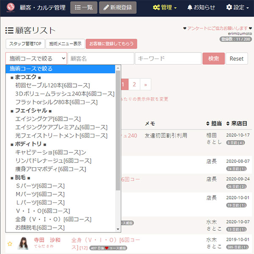Viewport: 254px width, 254px height.
Task: Click 寺田's 全身（V・I・O）course link
Action: pos(105,244)
